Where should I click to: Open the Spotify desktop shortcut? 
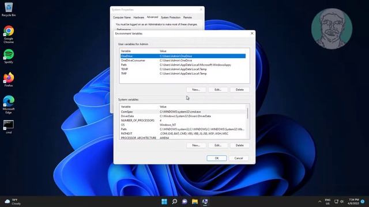tap(9, 56)
